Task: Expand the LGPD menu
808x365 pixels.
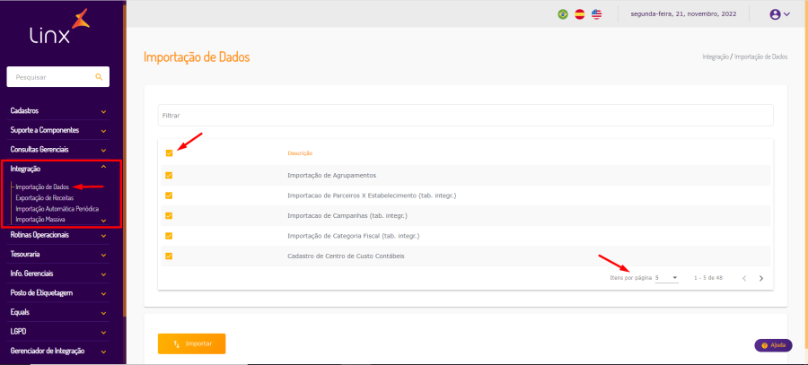Action: pyautogui.click(x=58, y=332)
